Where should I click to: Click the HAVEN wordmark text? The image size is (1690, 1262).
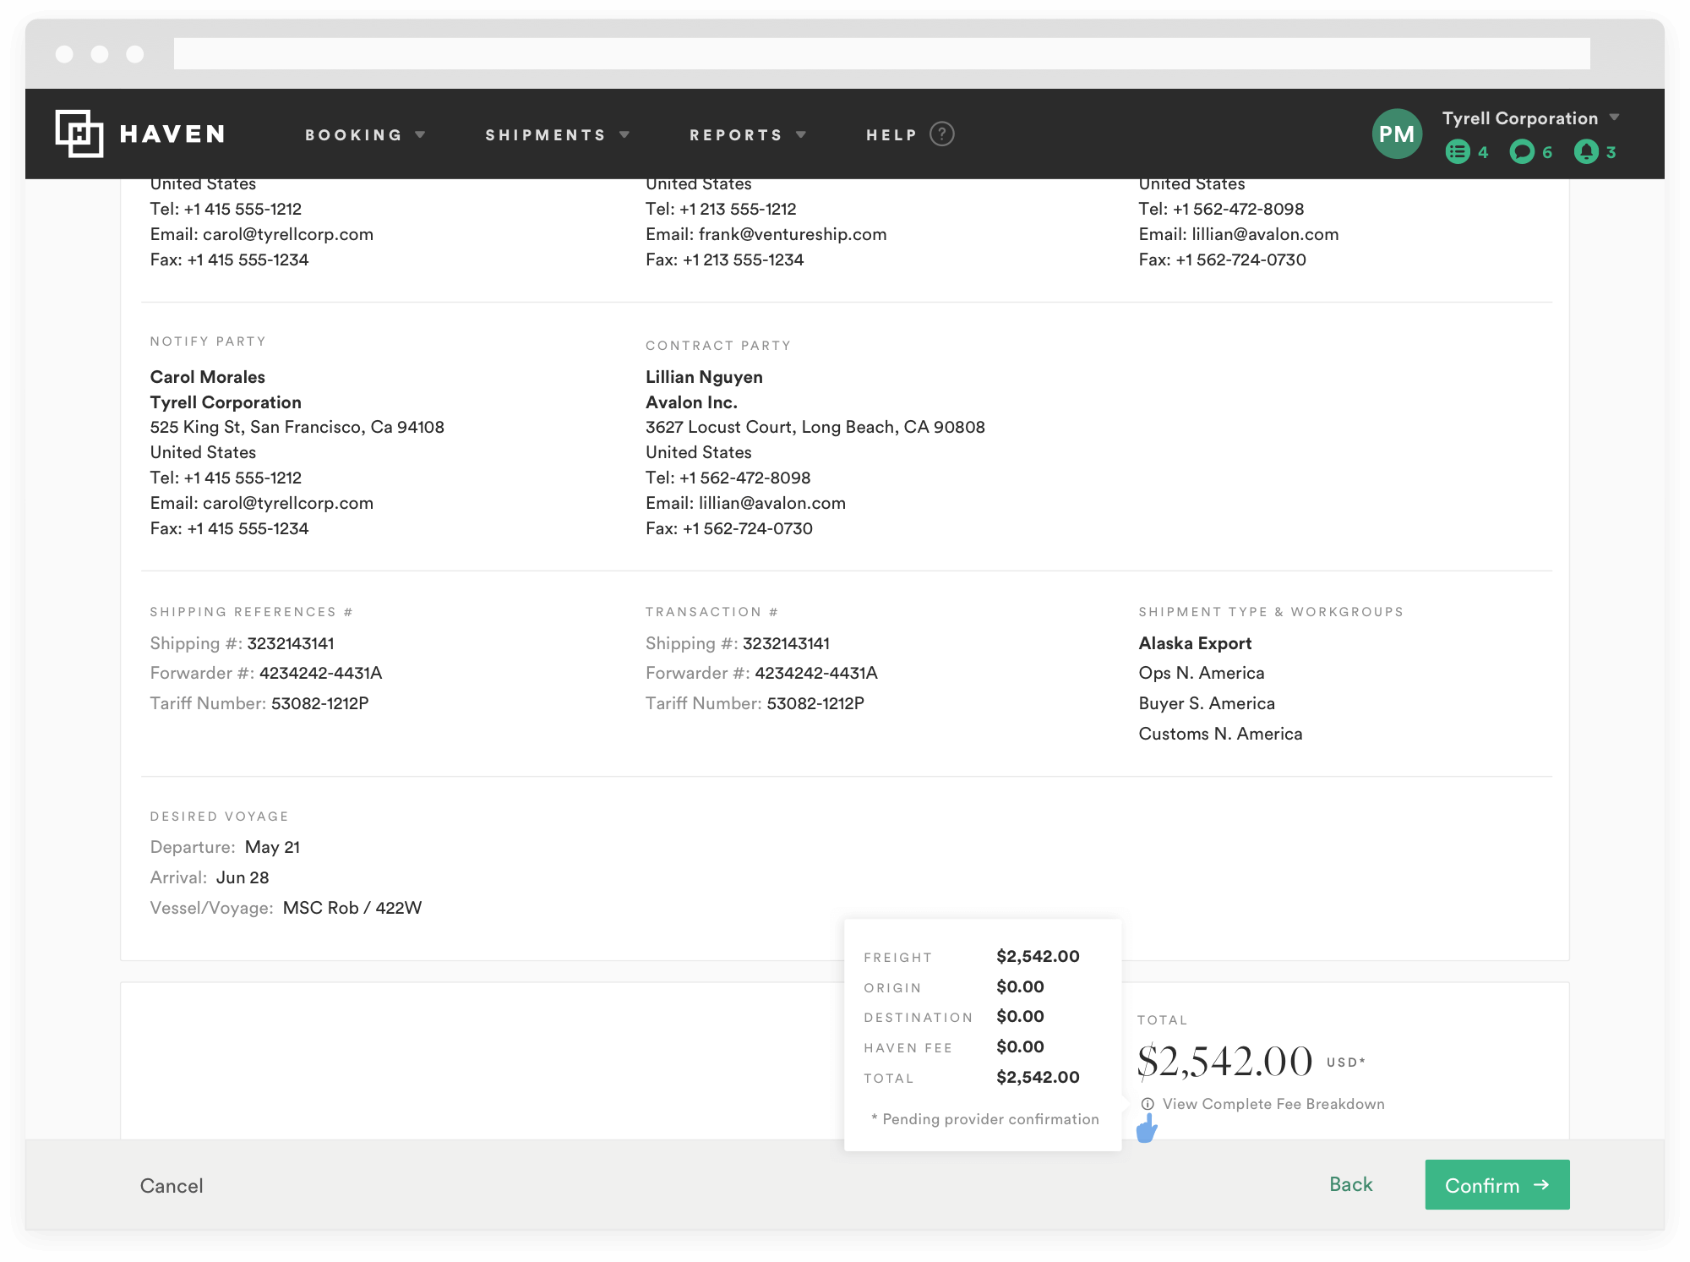click(x=172, y=134)
